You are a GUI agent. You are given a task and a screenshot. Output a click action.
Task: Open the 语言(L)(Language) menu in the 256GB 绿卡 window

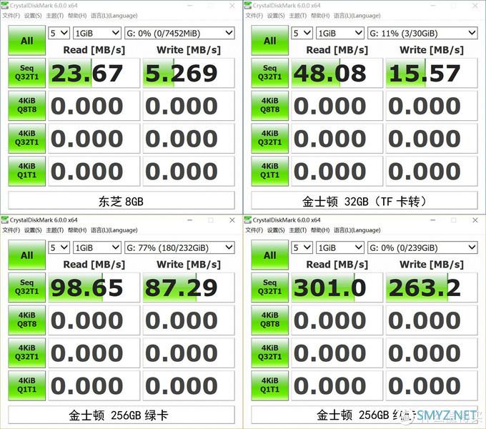coord(114,230)
